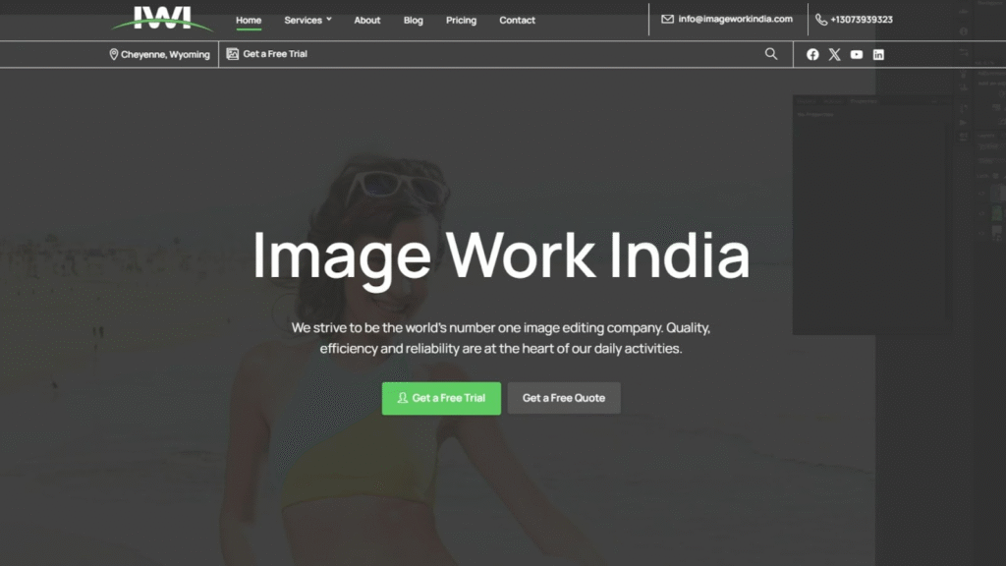This screenshot has height=566, width=1006.
Task: Click the location pin icon
Action: click(114, 55)
